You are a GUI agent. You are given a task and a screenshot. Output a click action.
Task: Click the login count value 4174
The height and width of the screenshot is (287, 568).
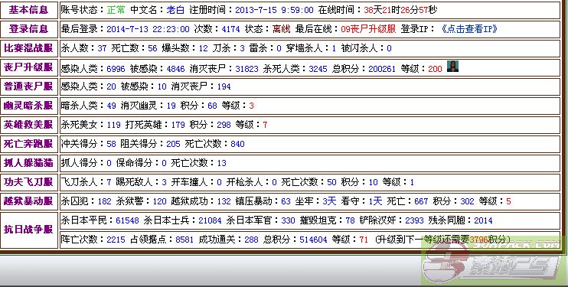click(230, 29)
